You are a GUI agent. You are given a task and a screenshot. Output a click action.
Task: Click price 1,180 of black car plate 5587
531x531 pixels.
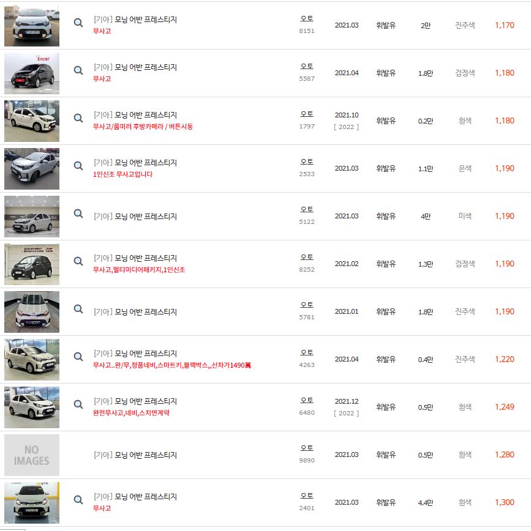pyautogui.click(x=505, y=73)
